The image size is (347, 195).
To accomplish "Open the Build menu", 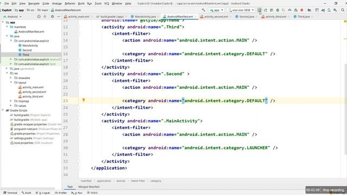I will pyautogui.click(x=81, y=4).
